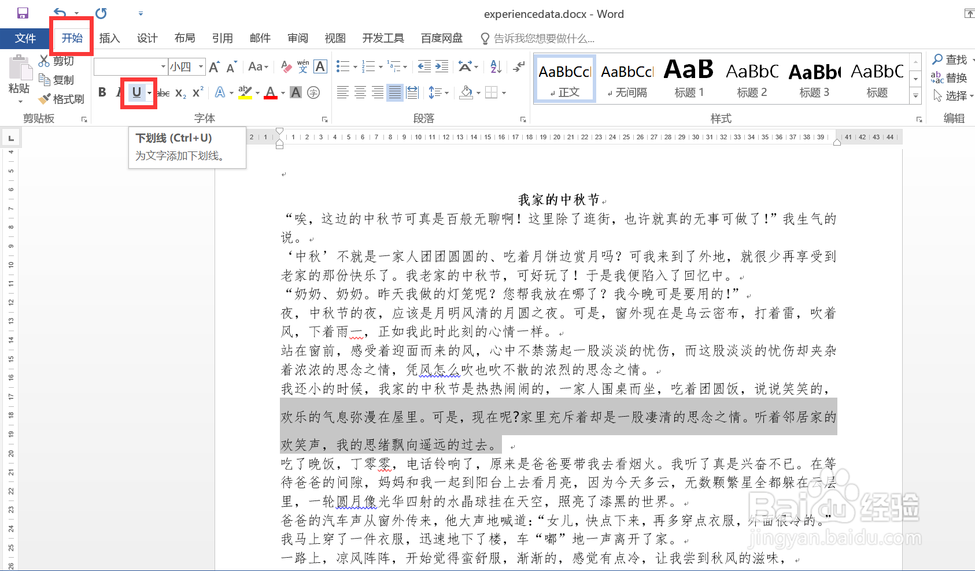
Task: Click the Undo arrow icon
Action: click(60, 13)
